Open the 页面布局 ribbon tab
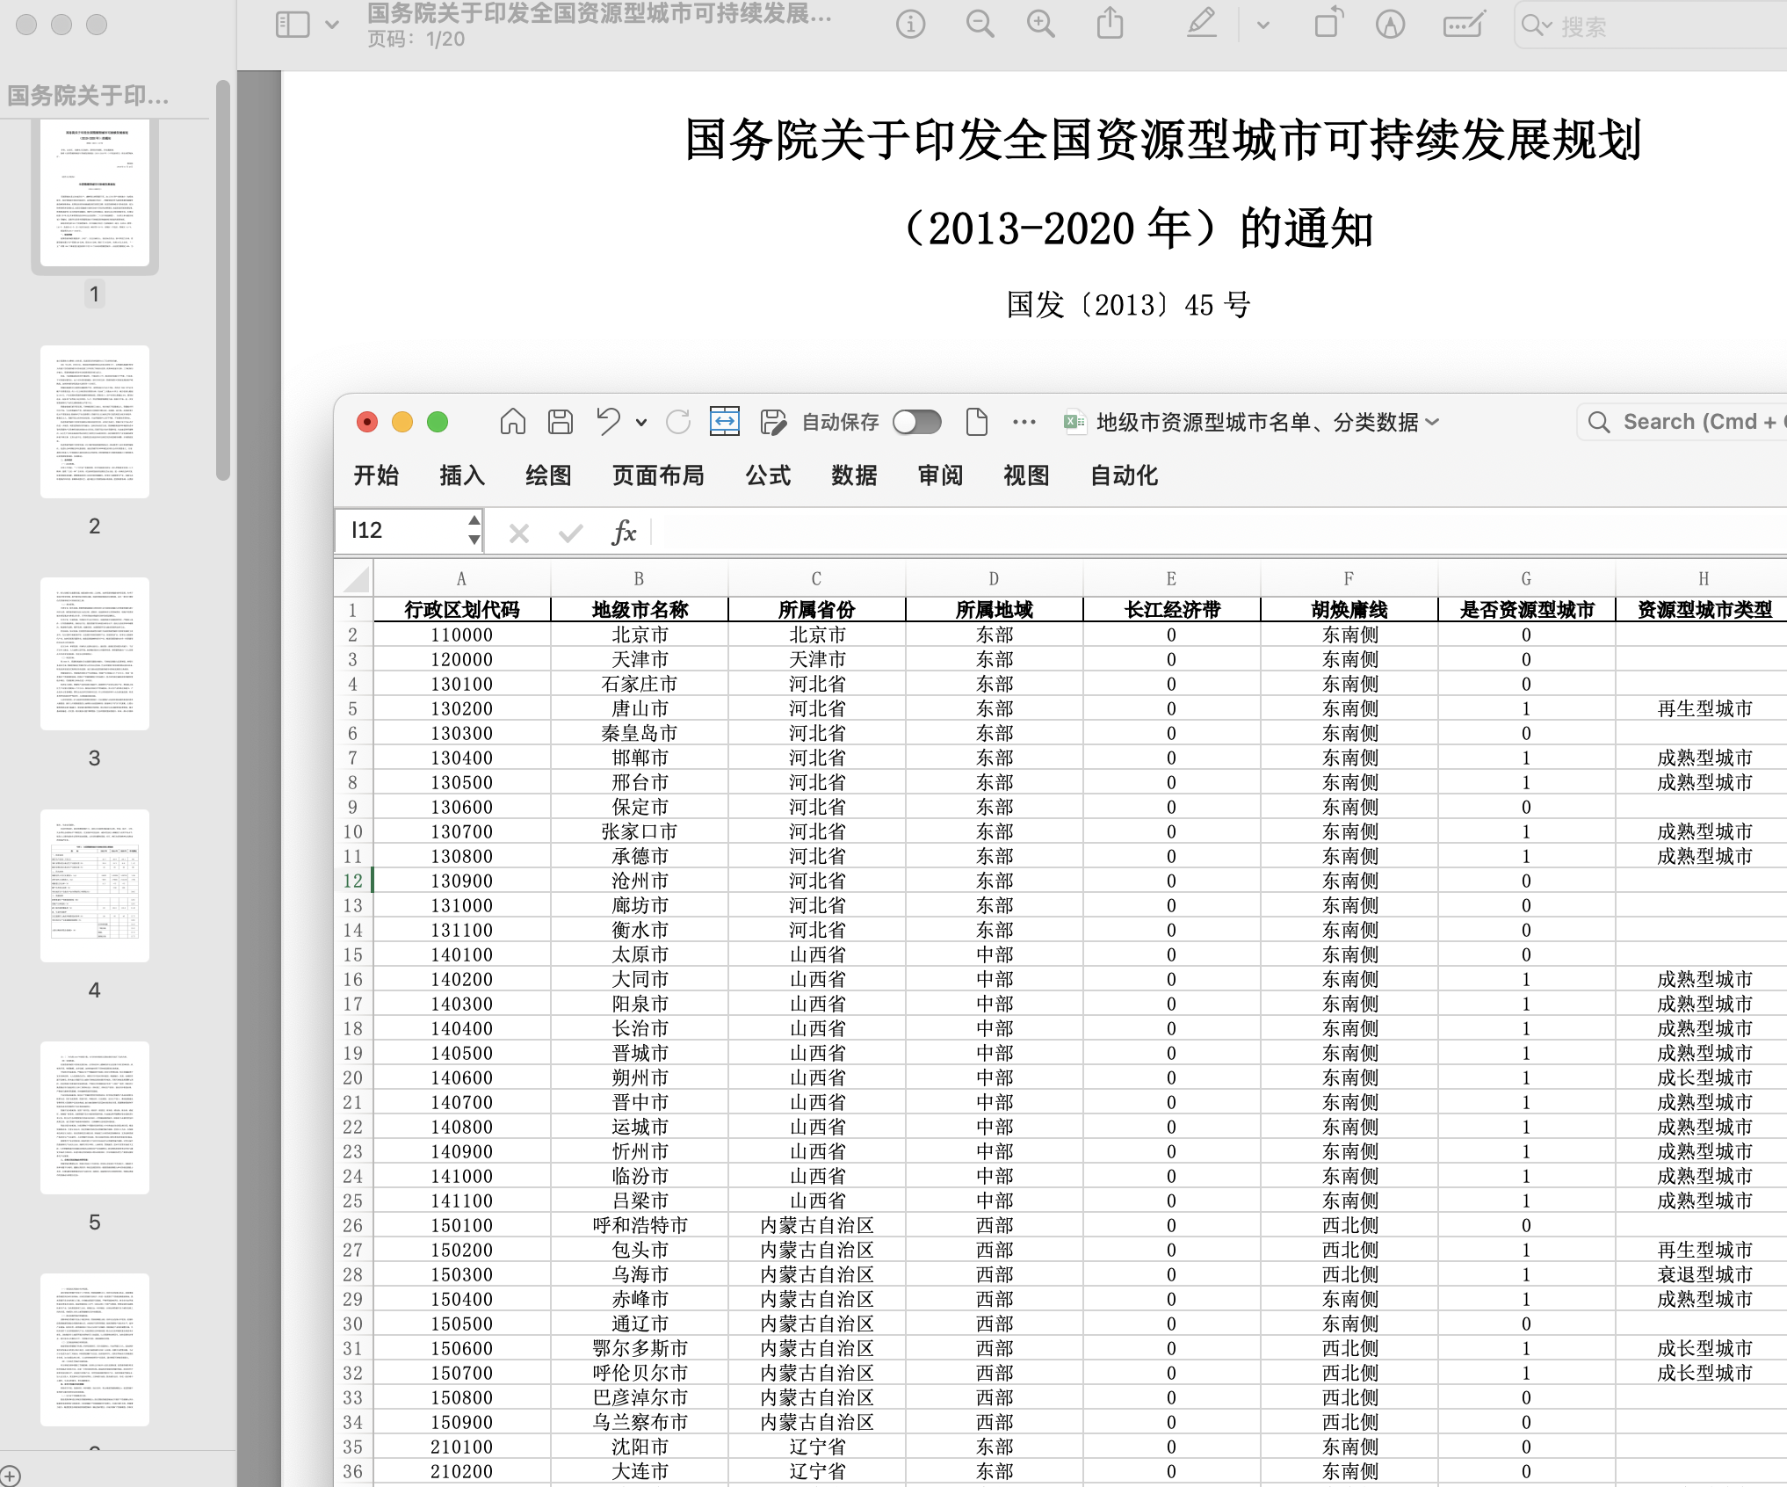Image resolution: width=1787 pixels, height=1487 pixels. click(658, 475)
